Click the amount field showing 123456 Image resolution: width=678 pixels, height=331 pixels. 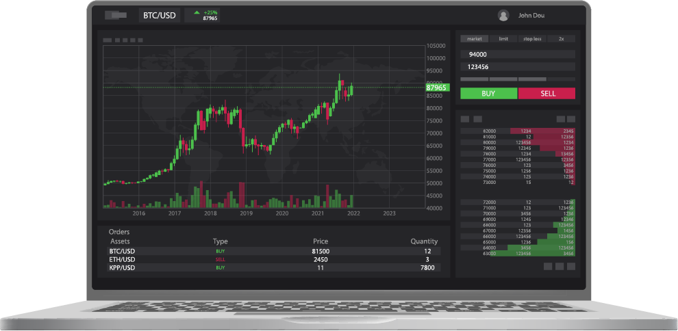click(x=518, y=67)
